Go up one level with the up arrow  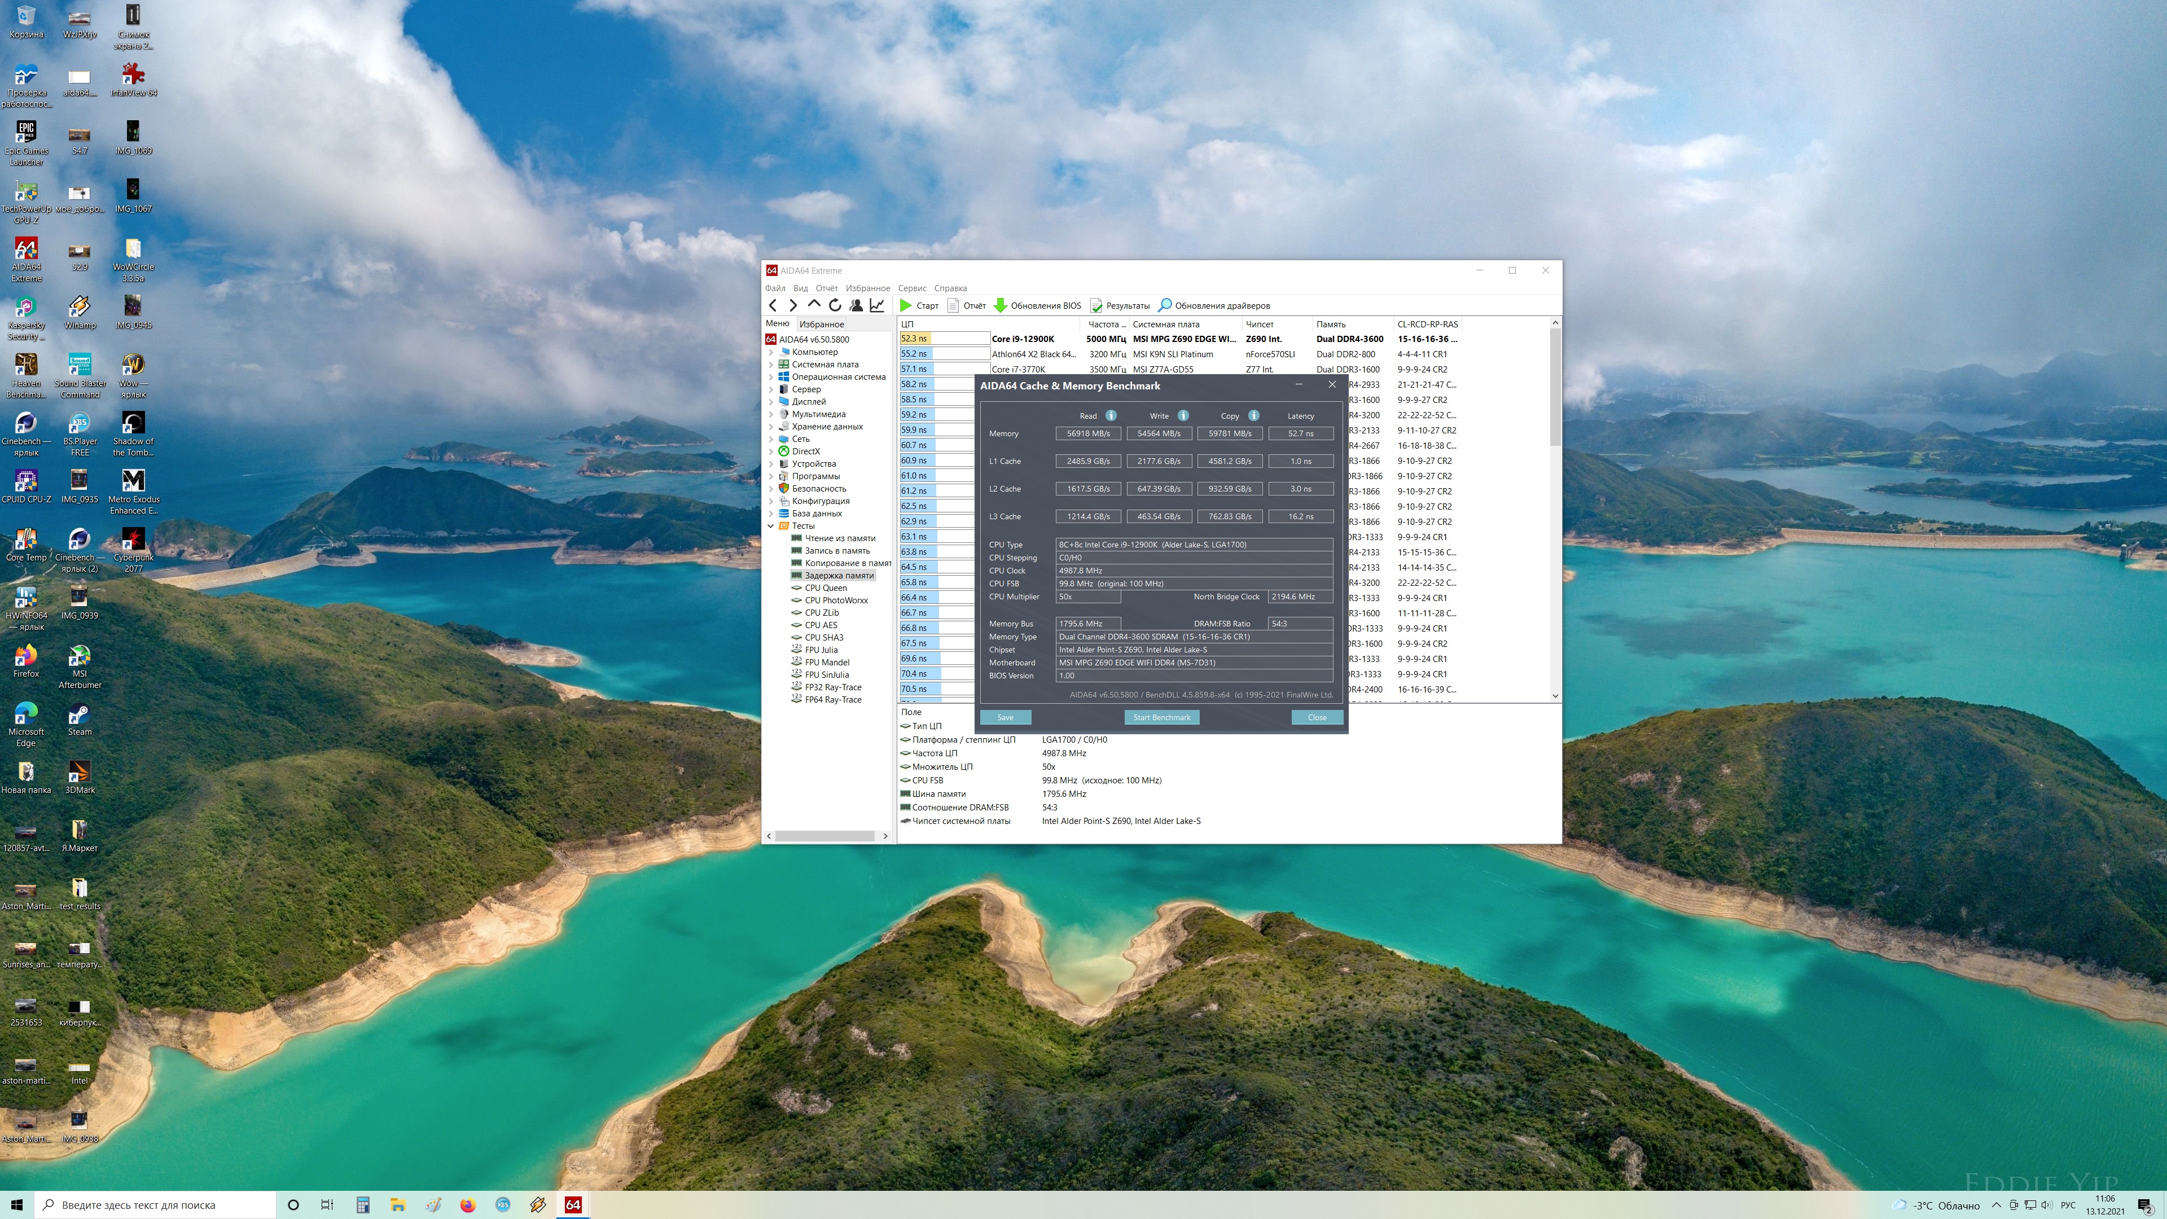[x=813, y=305]
